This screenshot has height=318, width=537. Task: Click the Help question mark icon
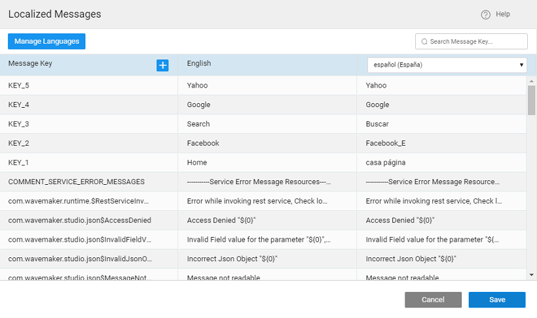point(485,14)
